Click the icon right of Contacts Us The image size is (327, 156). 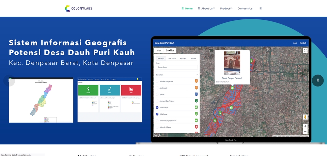[261, 8]
